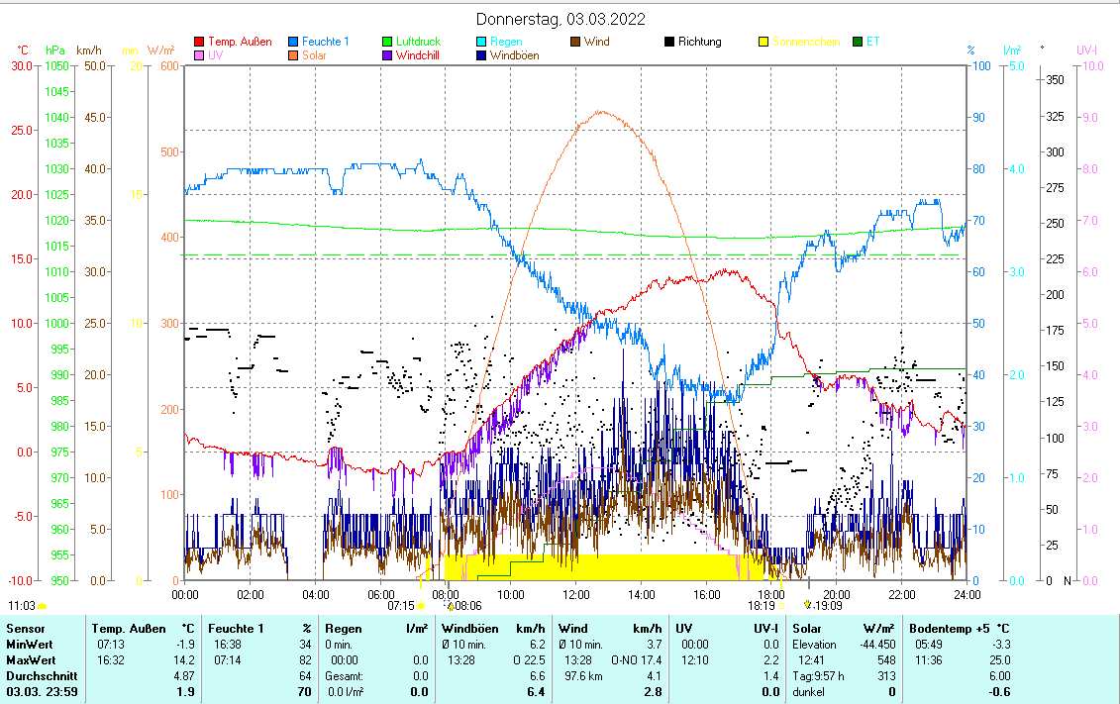Select the cyan Regen legend marker
Screen dimensions: 1120x704
pyautogui.click(x=481, y=43)
